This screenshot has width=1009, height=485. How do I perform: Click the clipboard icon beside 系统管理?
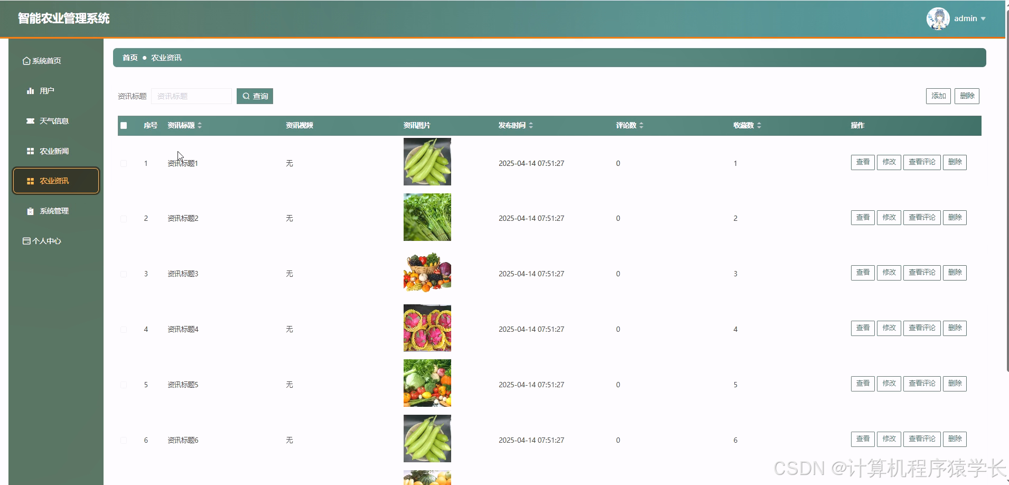(x=30, y=211)
